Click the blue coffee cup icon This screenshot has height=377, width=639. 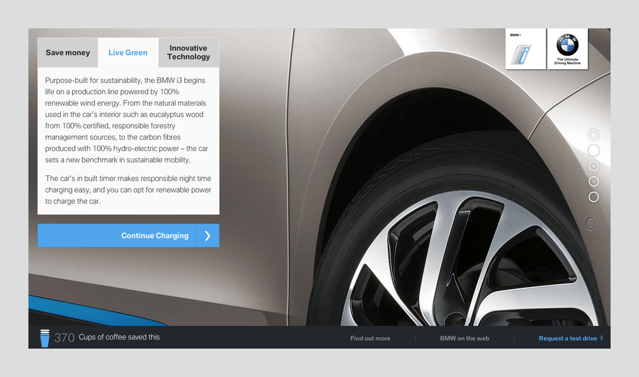[x=45, y=338]
